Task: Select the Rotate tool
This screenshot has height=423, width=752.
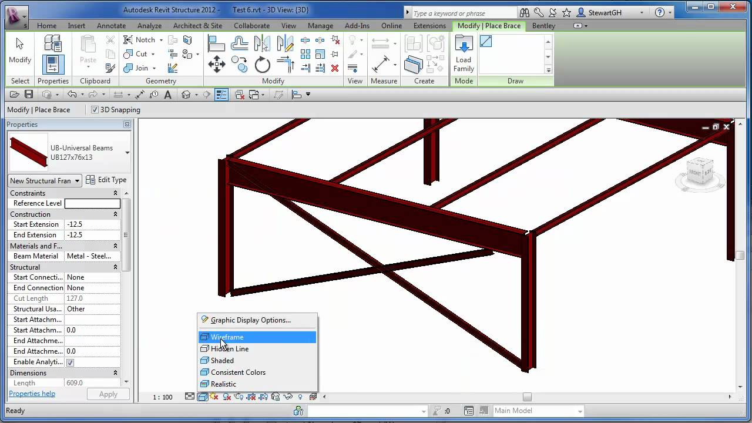Action: click(263, 64)
